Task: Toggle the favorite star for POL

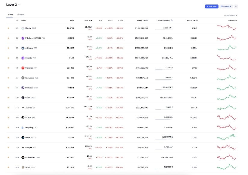Action: pyautogui.click(x=8, y=38)
